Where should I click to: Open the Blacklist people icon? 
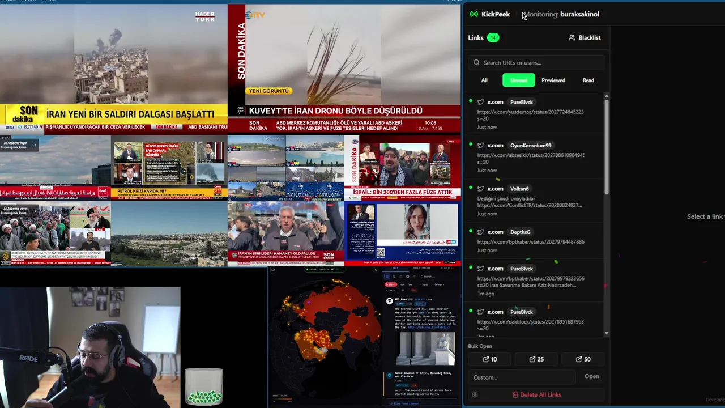click(x=572, y=37)
